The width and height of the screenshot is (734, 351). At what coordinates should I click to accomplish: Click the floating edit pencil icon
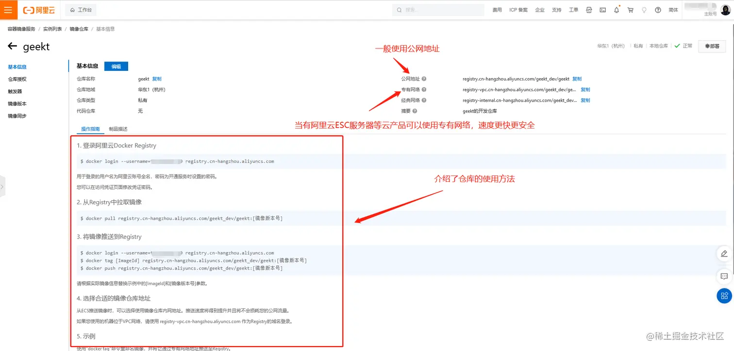724,254
